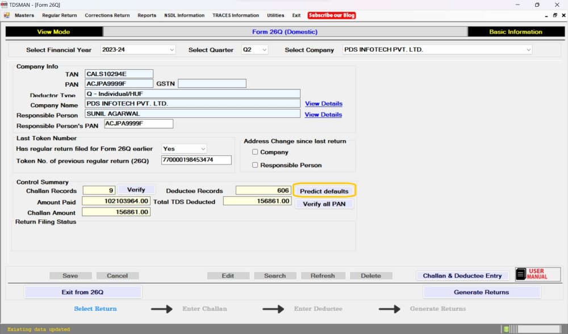Tick the Company address change checkbox
568x334 pixels.
pyautogui.click(x=255, y=152)
